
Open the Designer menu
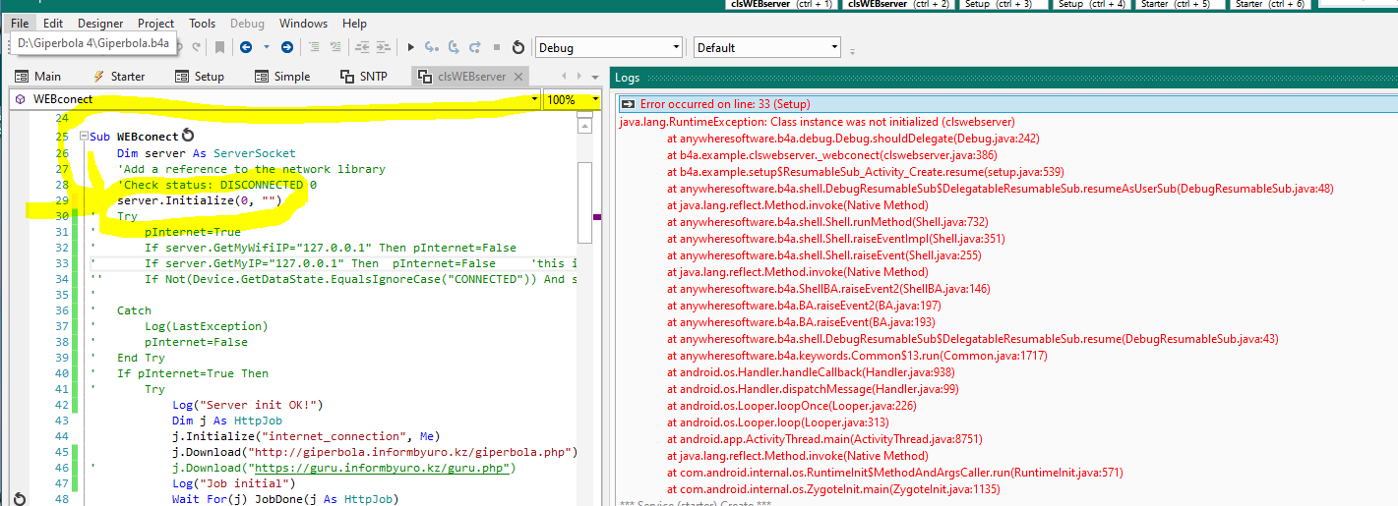(100, 23)
